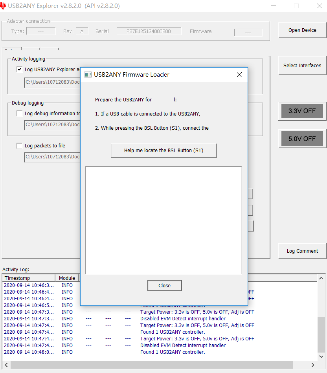The height and width of the screenshot is (373, 327).
Task: Click the empty output text area in Firmware Loader
Action: [163, 220]
